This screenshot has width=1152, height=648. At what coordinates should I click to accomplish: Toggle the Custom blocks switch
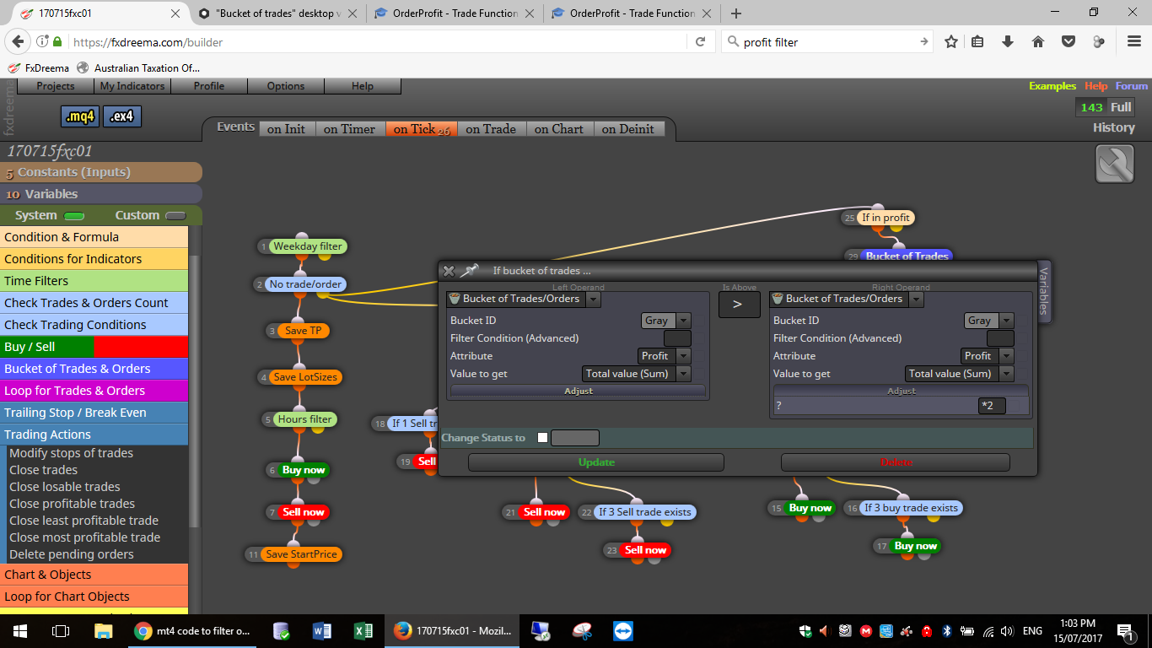click(x=175, y=215)
